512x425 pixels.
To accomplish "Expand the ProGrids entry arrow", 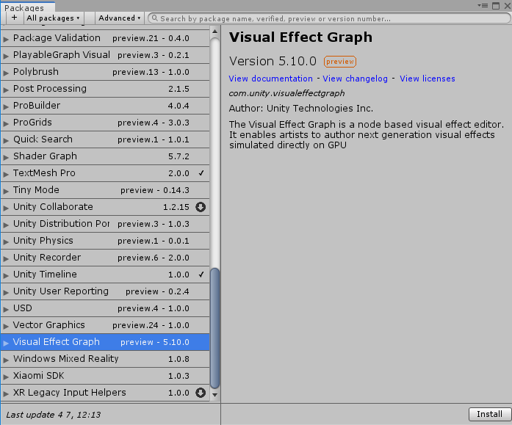I will pos(6,123).
